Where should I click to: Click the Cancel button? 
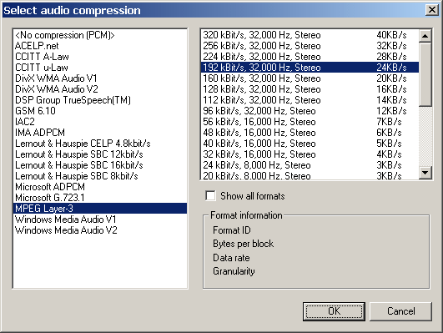coord(401,311)
